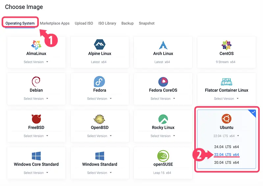The width and height of the screenshot is (263, 186).
Task: Click the Windows Core Standard name
Action: [36, 164]
